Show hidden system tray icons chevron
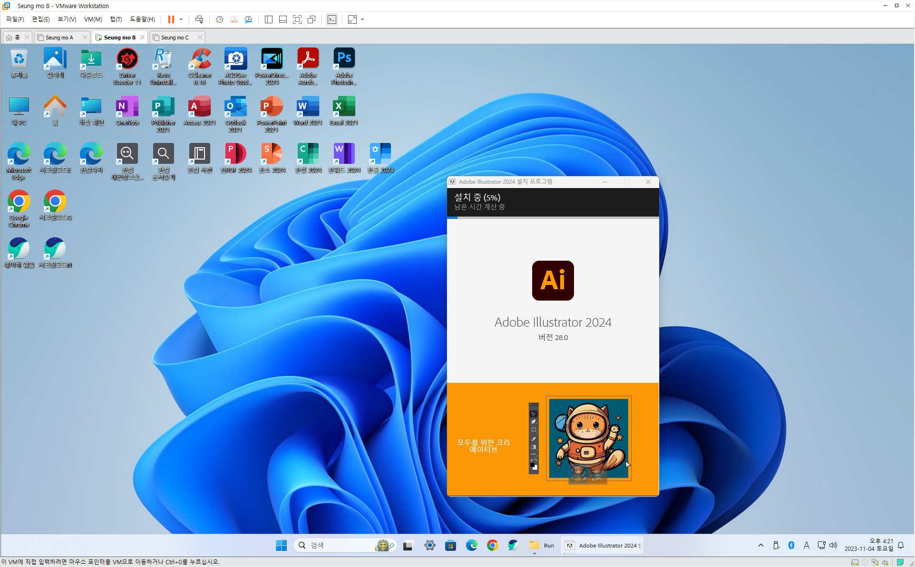Image resolution: width=915 pixels, height=567 pixels. point(761,545)
